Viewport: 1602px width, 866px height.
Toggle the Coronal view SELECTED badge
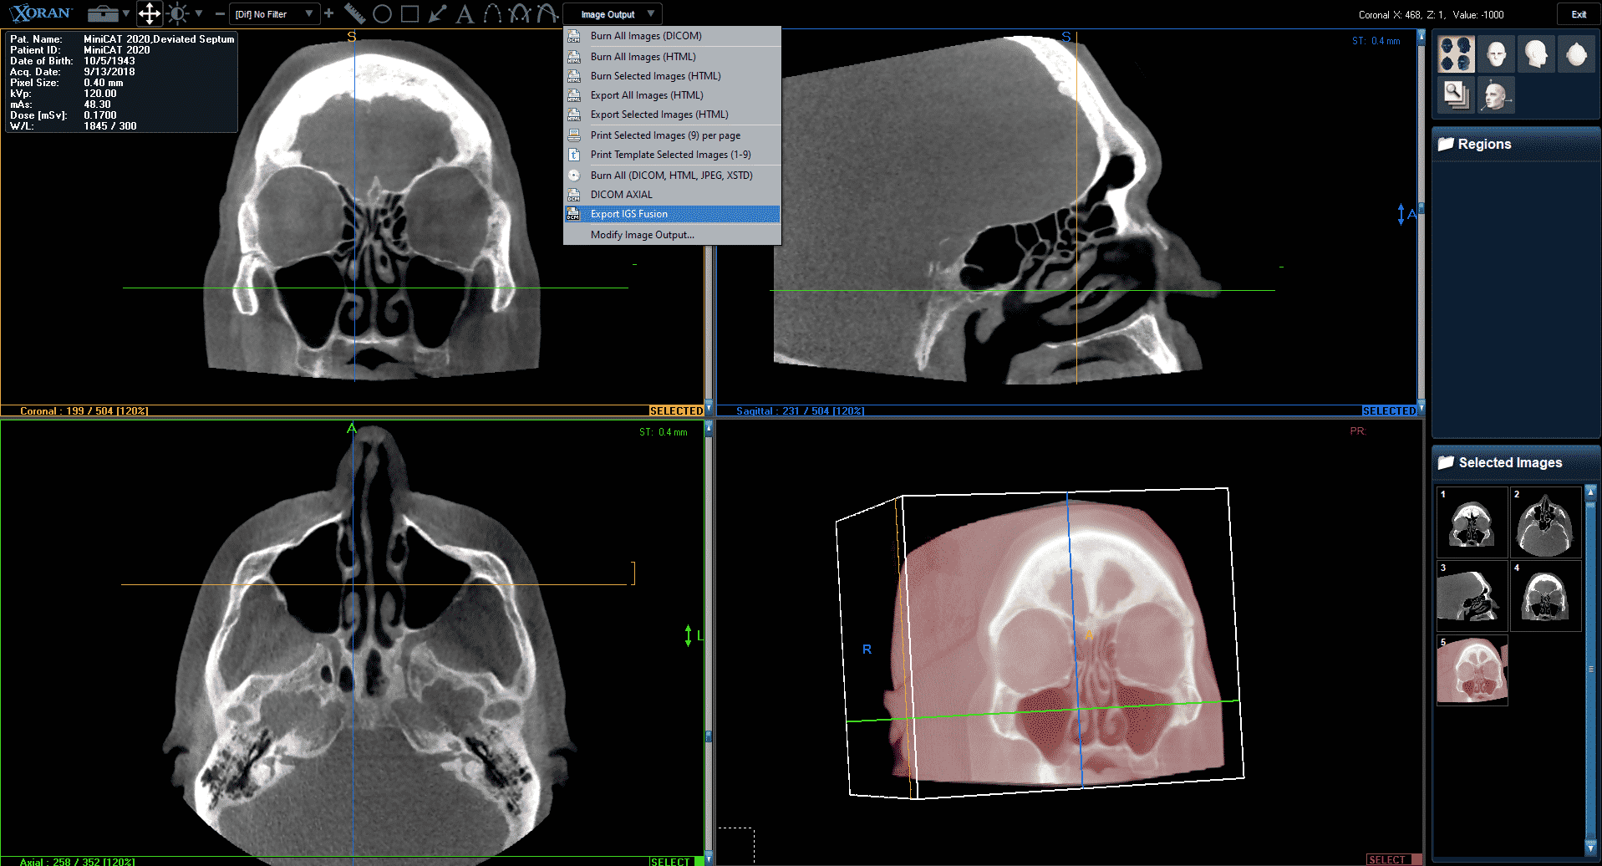click(676, 410)
